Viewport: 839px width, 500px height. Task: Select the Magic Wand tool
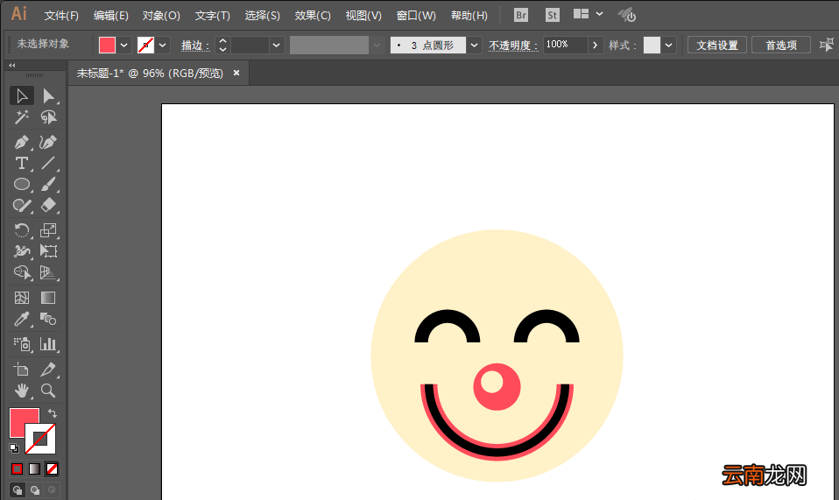coord(21,116)
